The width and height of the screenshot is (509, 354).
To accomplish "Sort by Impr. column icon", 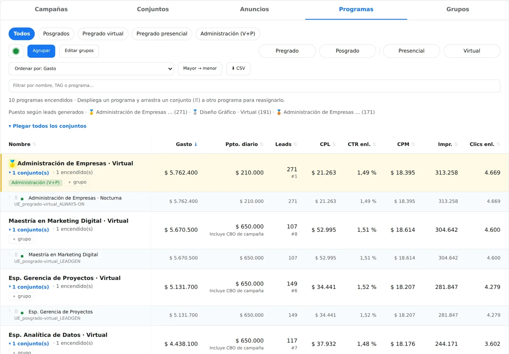I will pyautogui.click(x=456, y=144).
